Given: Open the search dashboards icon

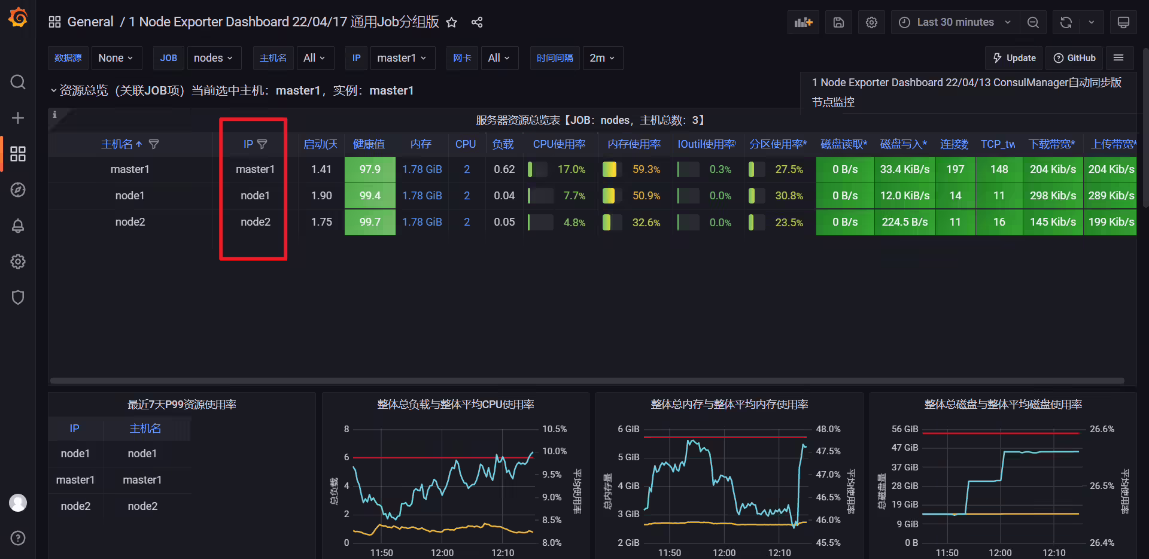Looking at the screenshot, I should [x=18, y=82].
